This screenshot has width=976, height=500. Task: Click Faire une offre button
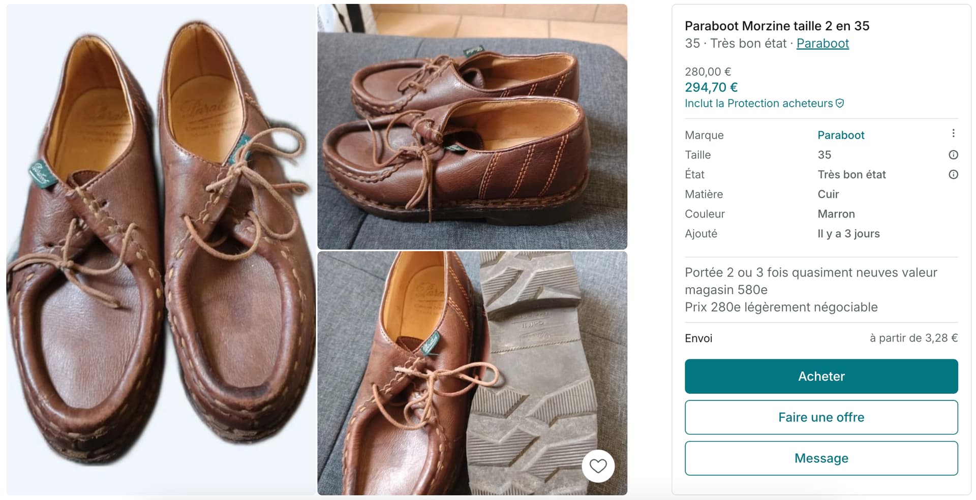tap(821, 417)
